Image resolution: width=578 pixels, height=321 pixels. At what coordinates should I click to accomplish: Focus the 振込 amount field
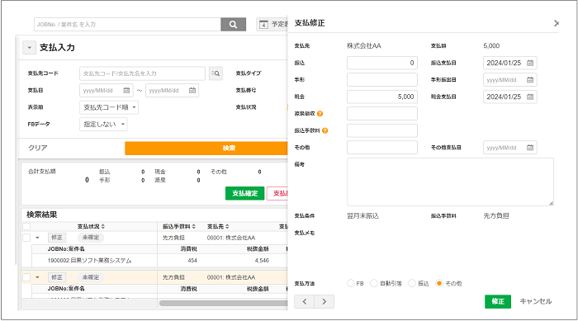pyautogui.click(x=381, y=63)
